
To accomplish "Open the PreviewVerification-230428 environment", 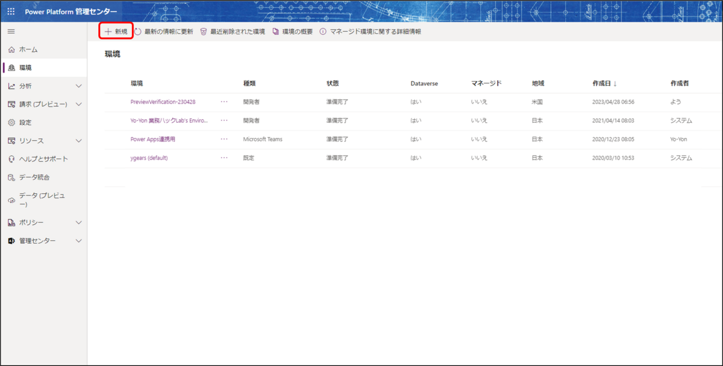I will point(163,102).
